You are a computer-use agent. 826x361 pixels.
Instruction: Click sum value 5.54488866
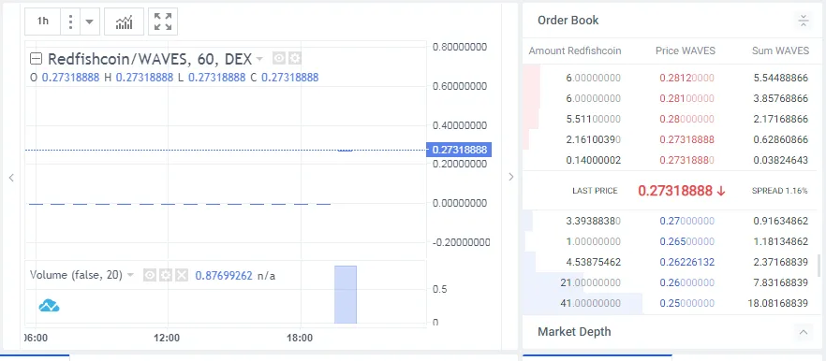[780, 78]
